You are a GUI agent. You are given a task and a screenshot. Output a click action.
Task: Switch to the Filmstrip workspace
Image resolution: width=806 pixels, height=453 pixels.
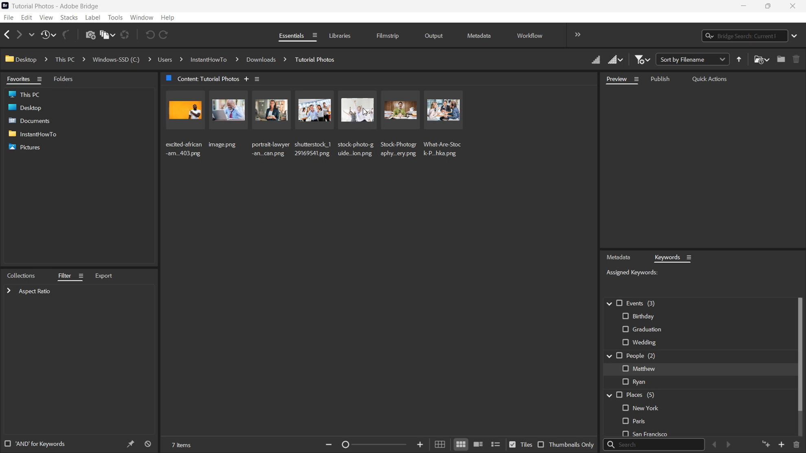pos(388,36)
